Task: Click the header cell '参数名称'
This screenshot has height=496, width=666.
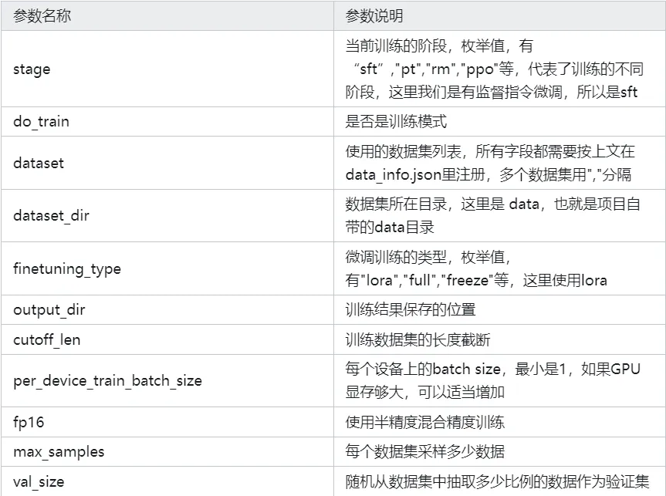Action: [x=167, y=15]
